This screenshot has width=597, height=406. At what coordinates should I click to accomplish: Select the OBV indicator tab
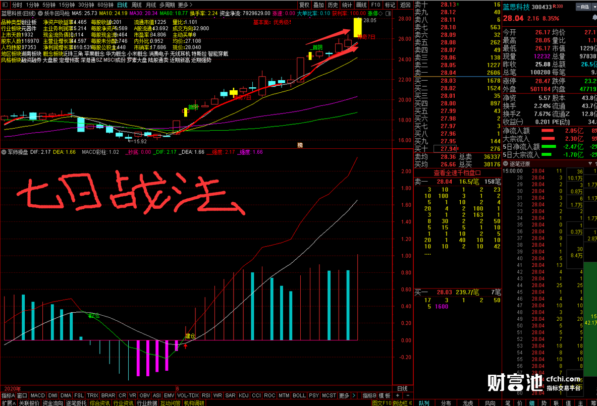pyautogui.click(x=145, y=396)
